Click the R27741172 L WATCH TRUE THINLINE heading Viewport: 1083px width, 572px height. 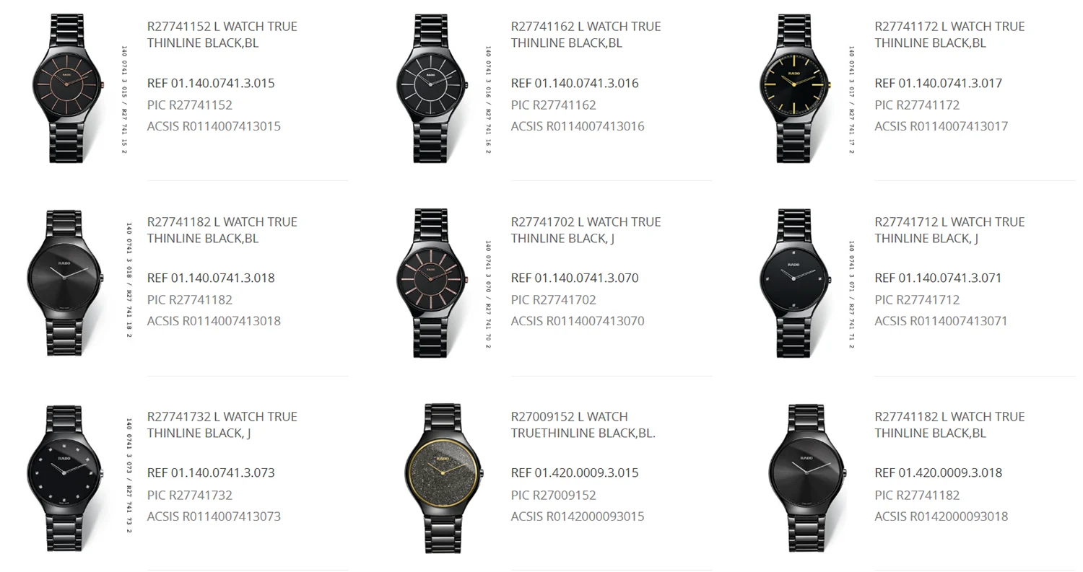950,35
